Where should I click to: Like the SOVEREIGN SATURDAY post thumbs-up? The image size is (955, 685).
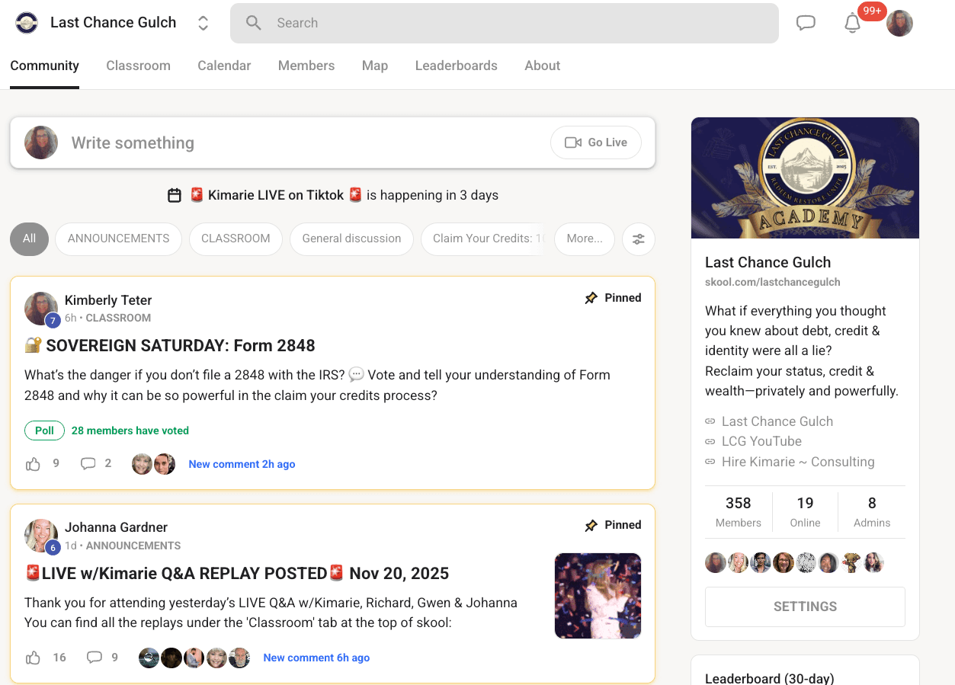(33, 464)
